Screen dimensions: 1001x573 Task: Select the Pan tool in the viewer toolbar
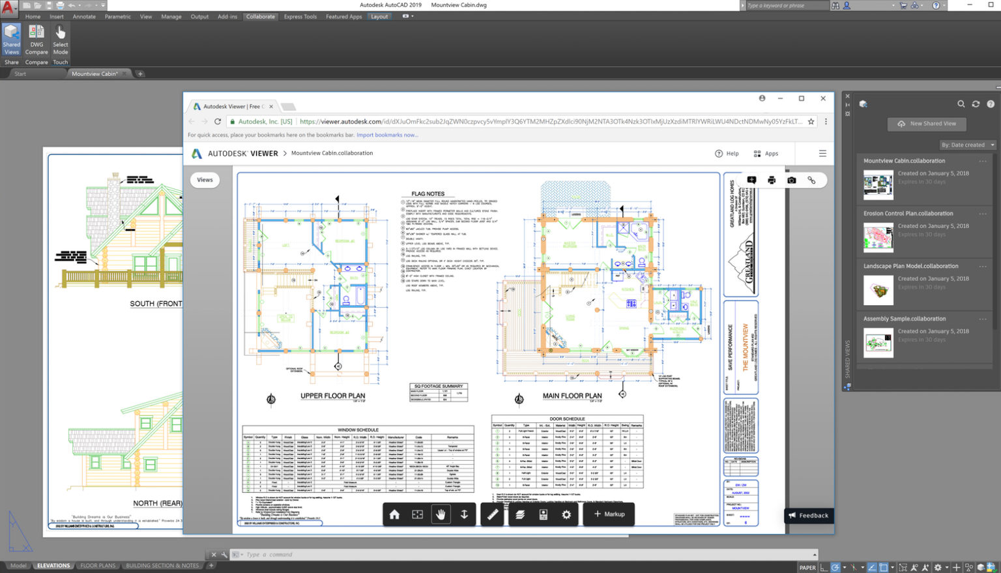point(441,514)
